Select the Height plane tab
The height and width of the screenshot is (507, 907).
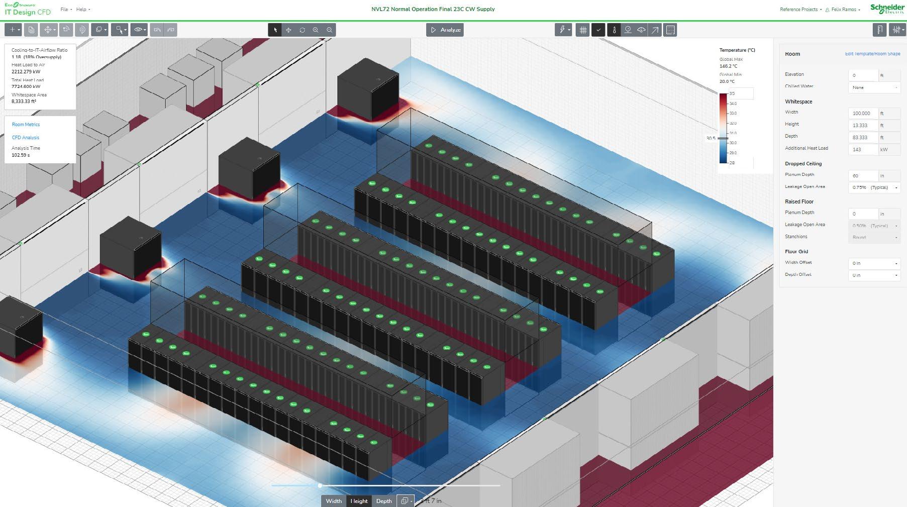click(x=359, y=501)
